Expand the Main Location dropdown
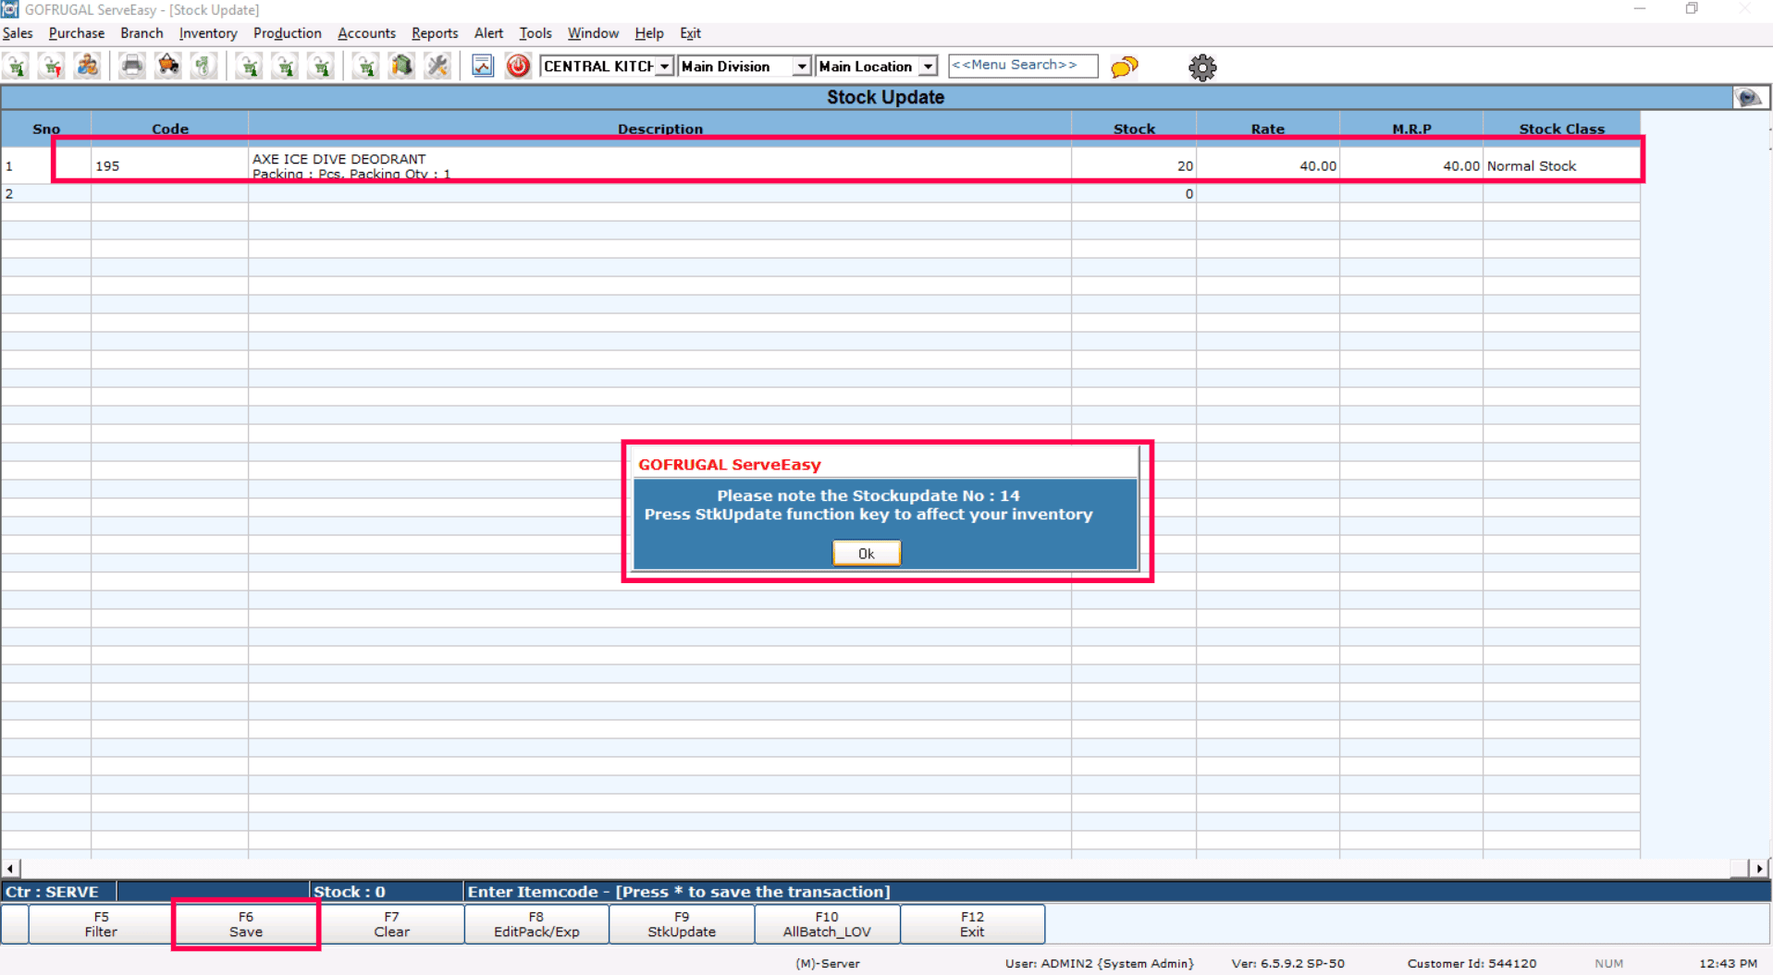This screenshot has width=1773, height=975. click(928, 67)
